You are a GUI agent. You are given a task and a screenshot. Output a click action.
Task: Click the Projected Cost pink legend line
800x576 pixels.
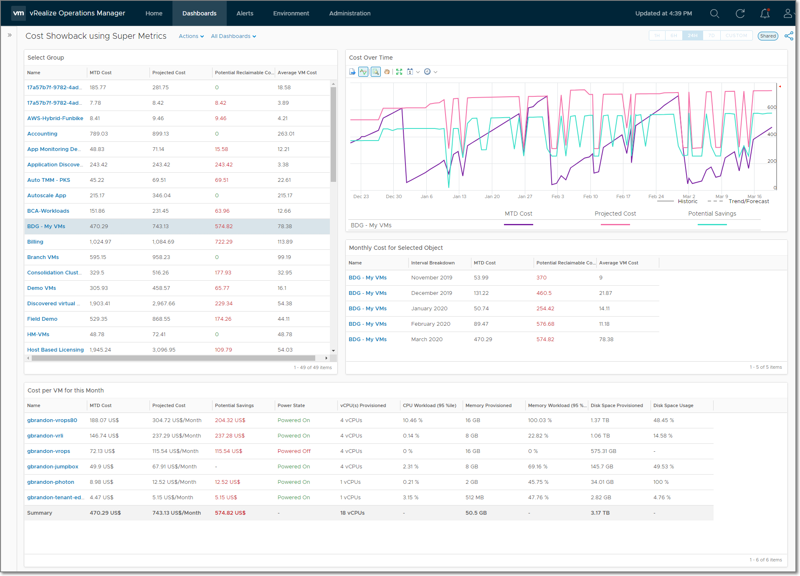click(615, 224)
